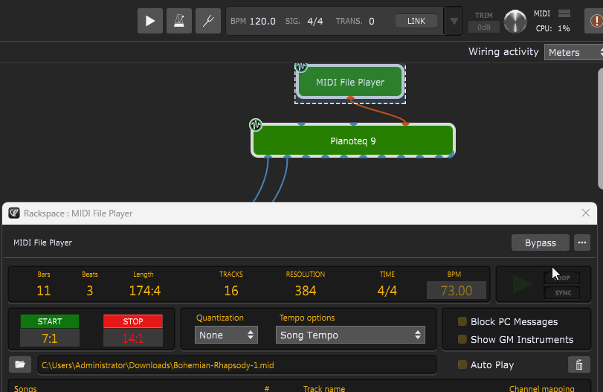Click the Bypass button
Image resolution: width=603 pixels, height=392 pixels.
[541, 242]
